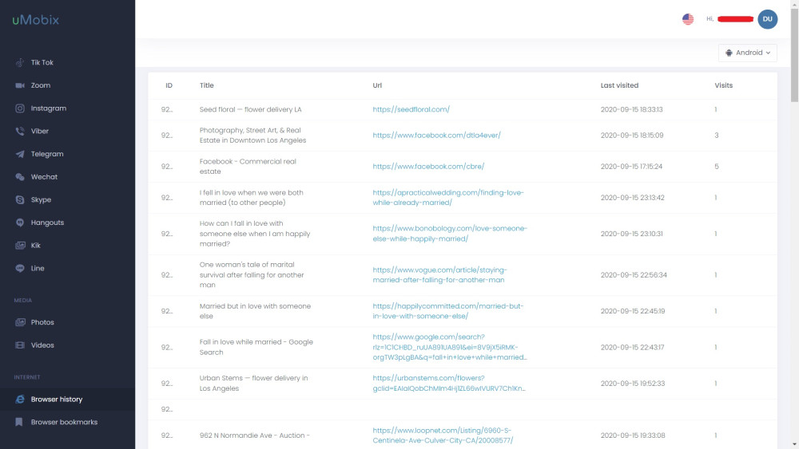The width and height of the screenshot is (799, 449).
Task: Click timestamp 2020-09-15 18:33:13
Action: (631, 109)
